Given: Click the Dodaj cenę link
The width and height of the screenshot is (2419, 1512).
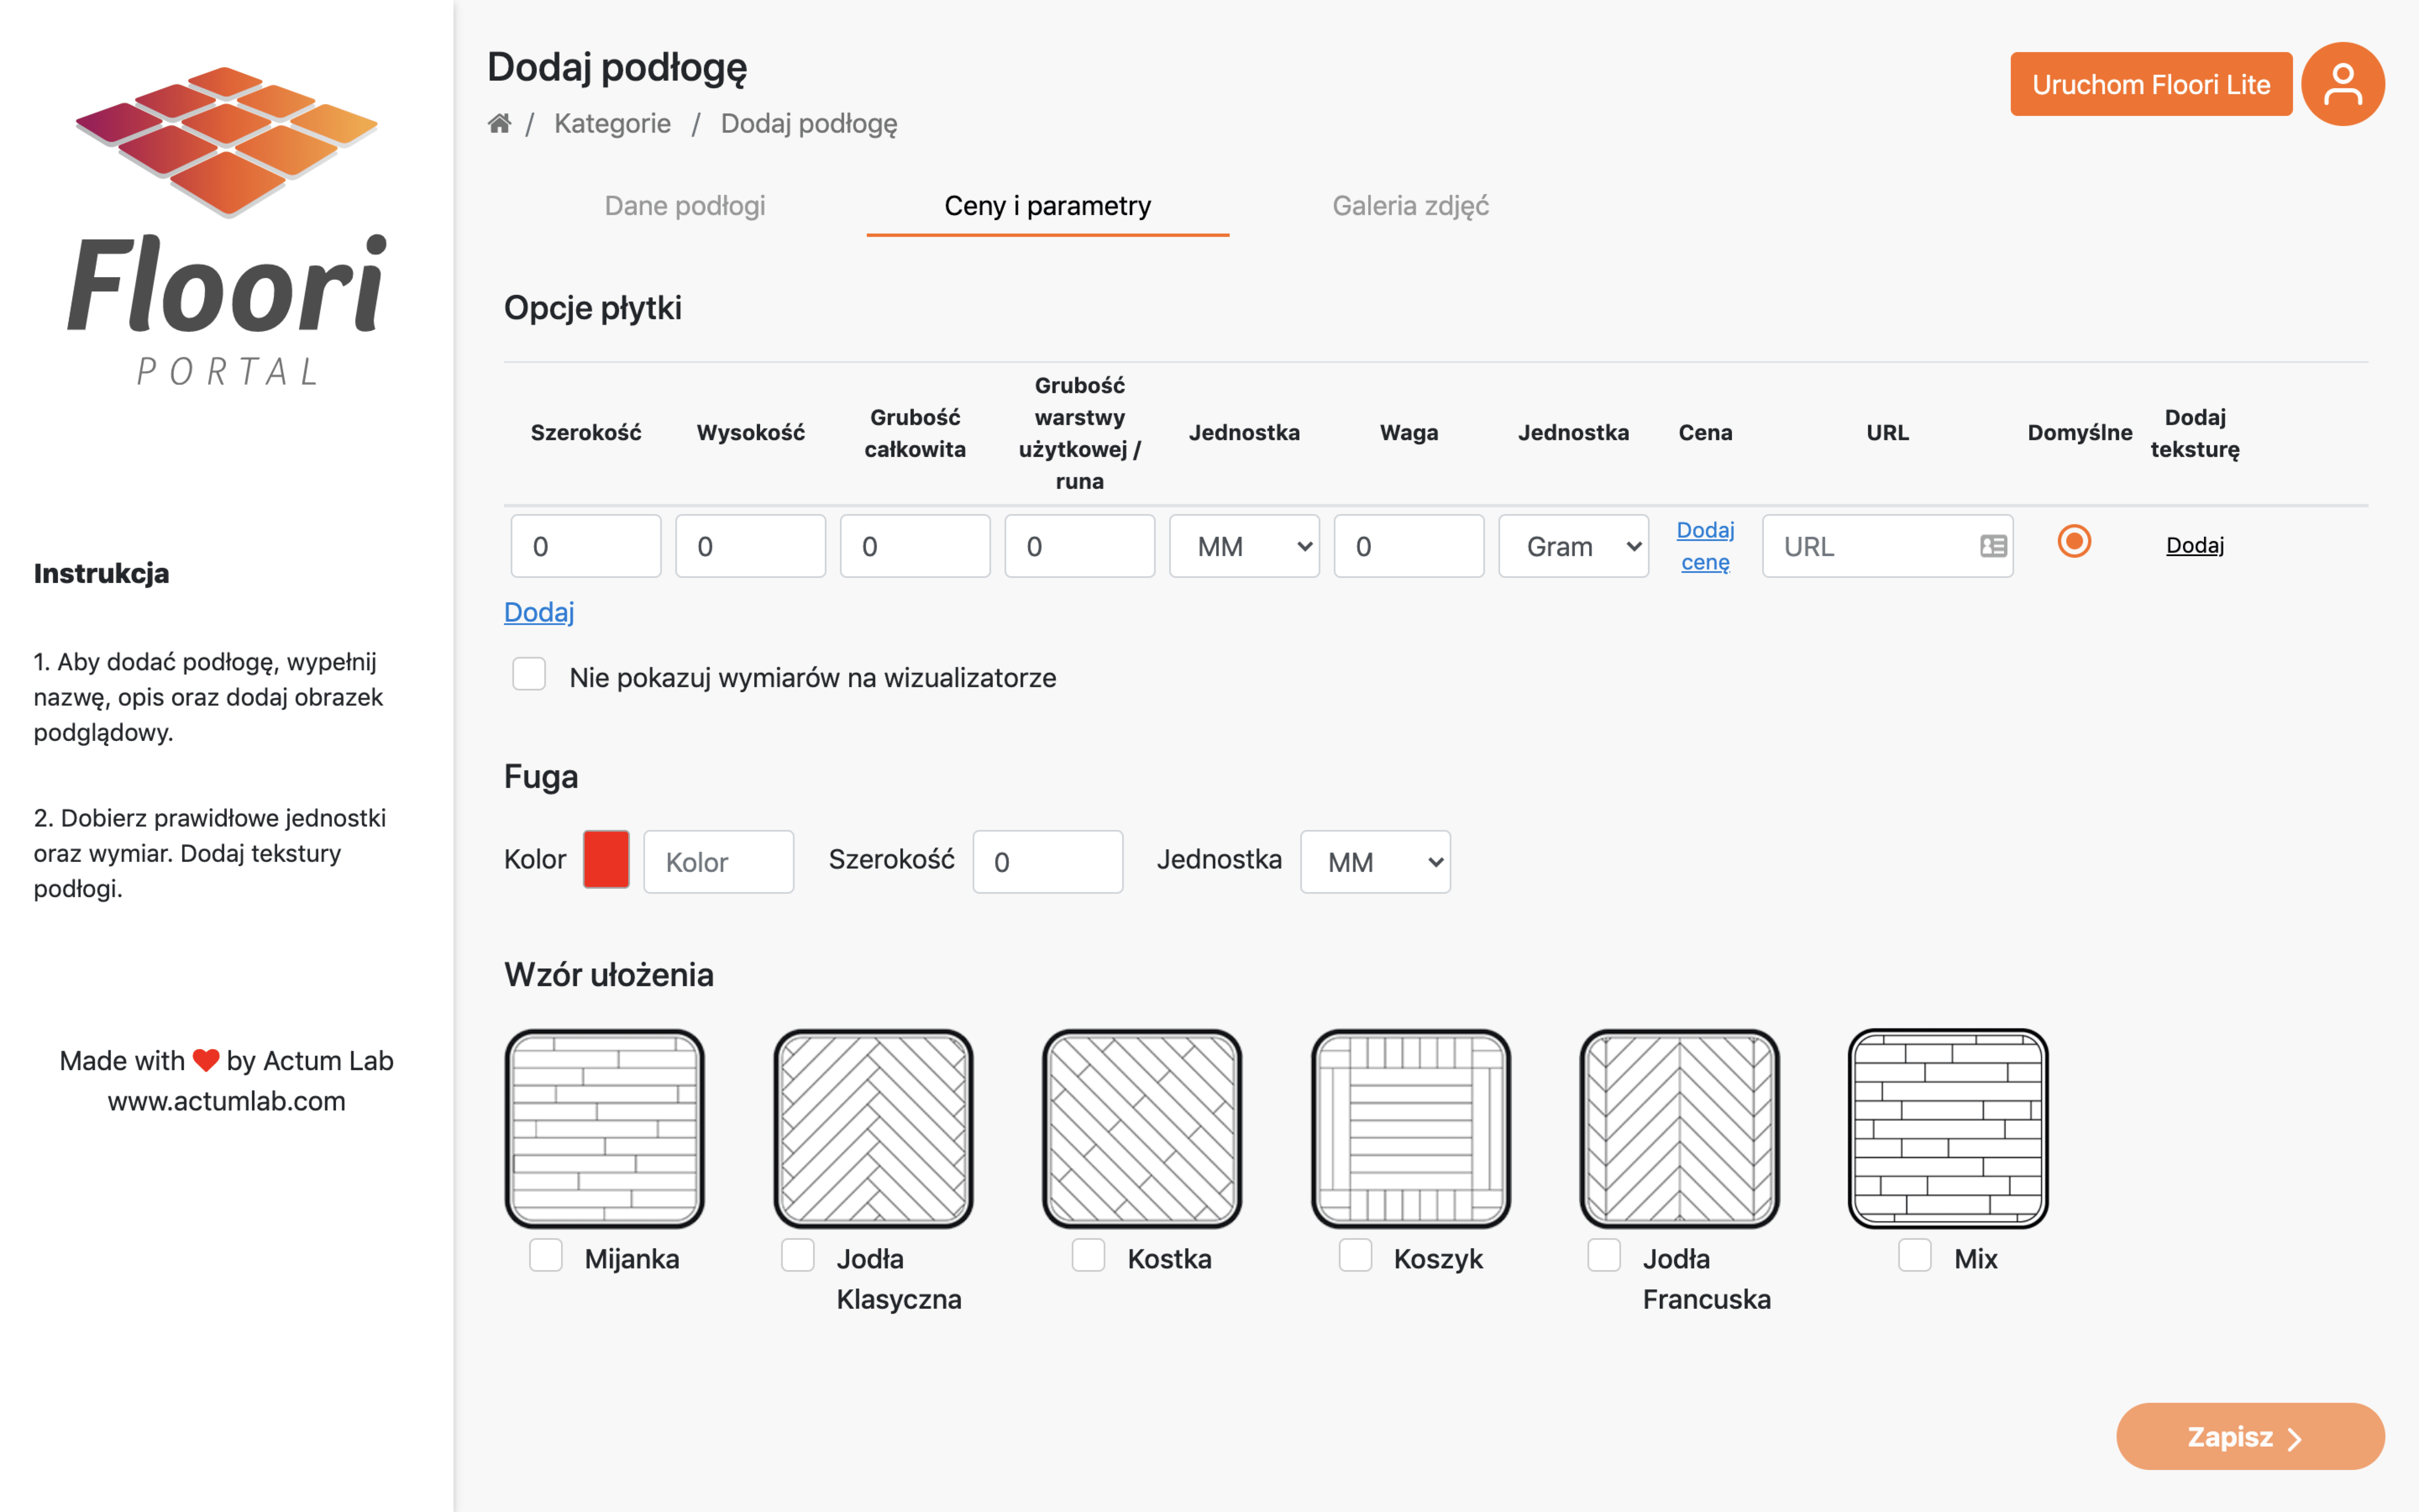Looking at the screenshot, I should [1705, 546].
